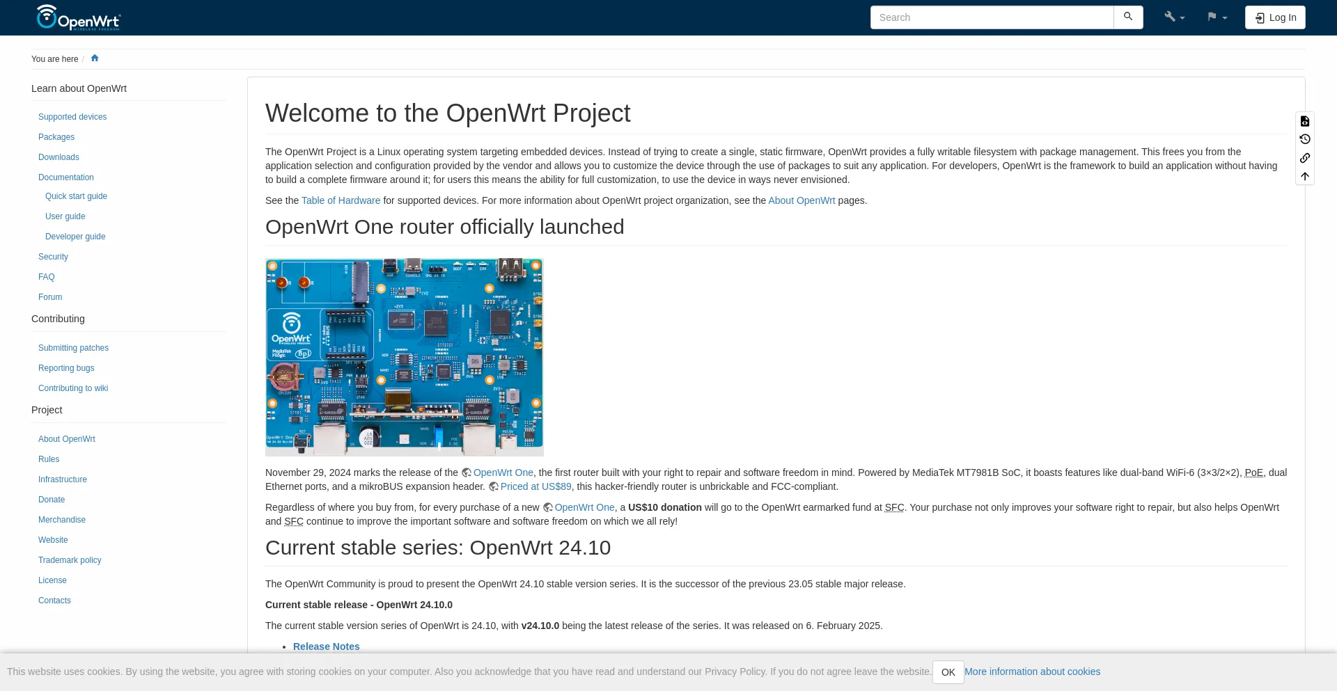Click the Log In button
The width and height of the screenshot is (1337, 691).
pyautogui.click(x=1275, y=17)
